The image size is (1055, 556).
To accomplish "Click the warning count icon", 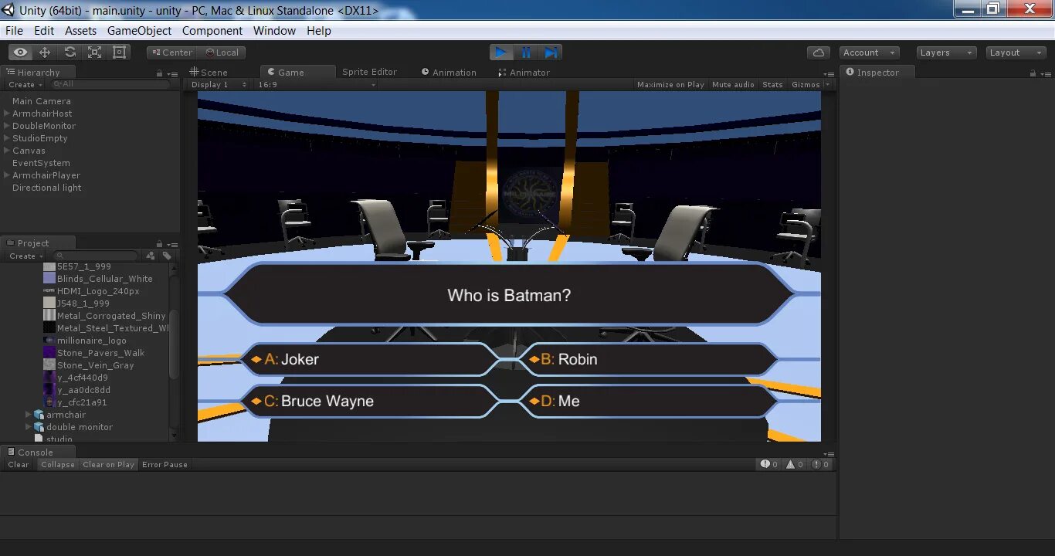I will pos(795,464).
